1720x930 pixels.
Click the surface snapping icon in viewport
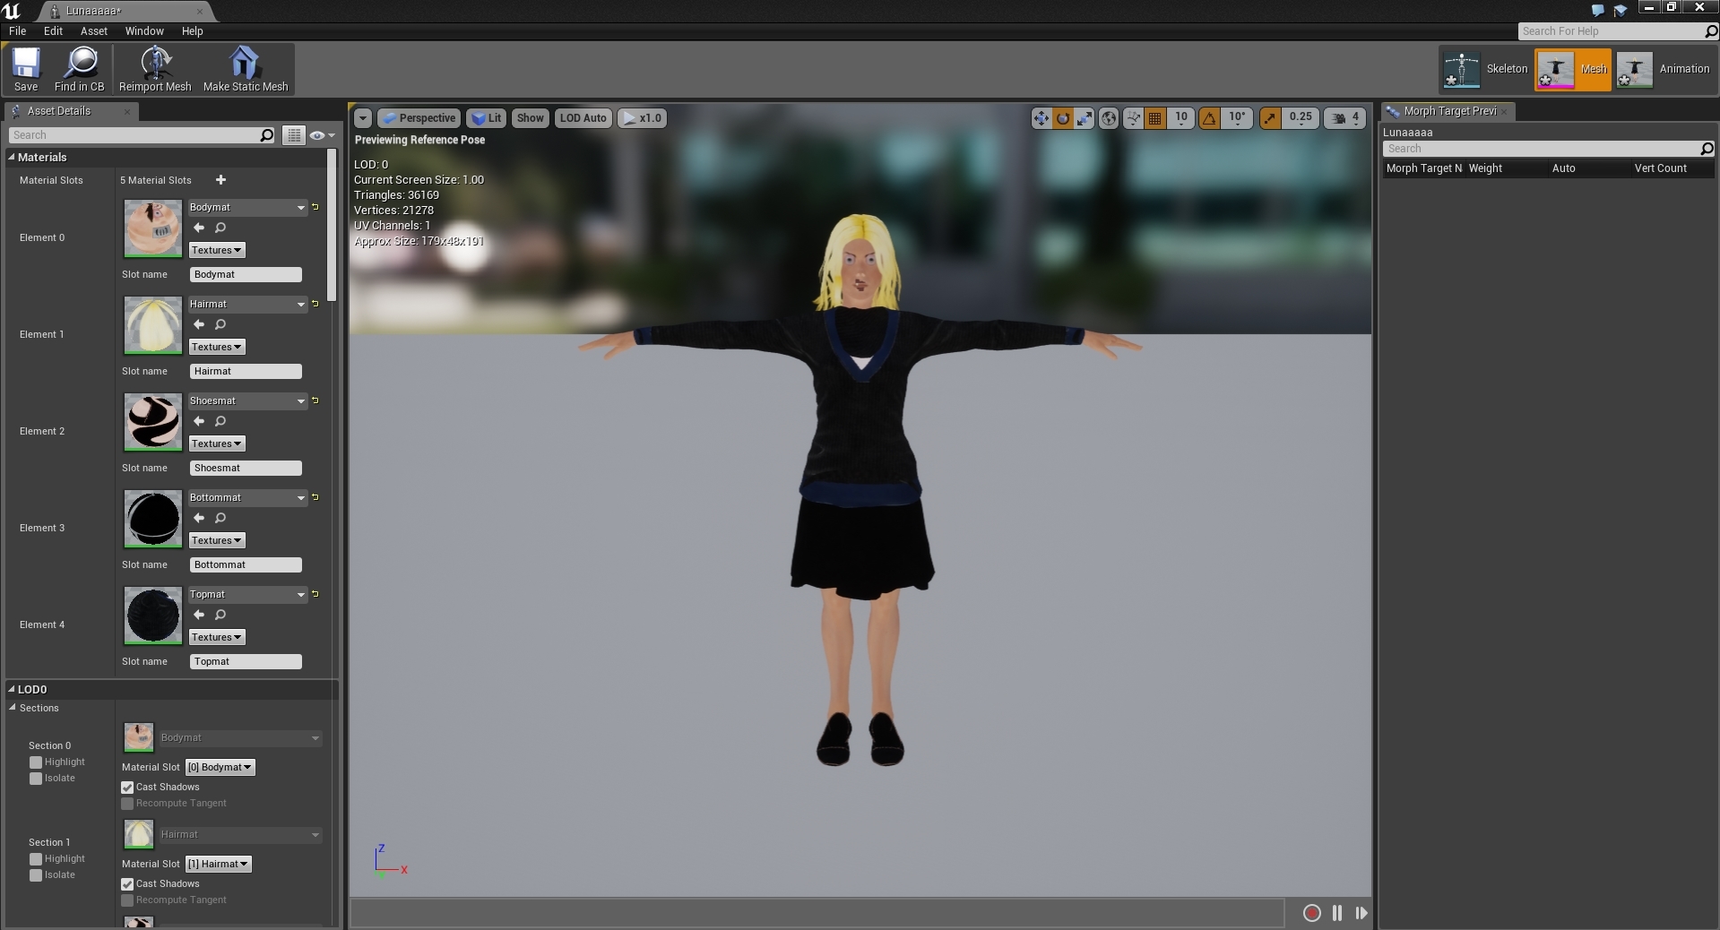click(1133, 118)
